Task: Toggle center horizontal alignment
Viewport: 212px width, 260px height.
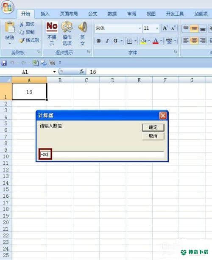Action: [x=194, y=41]
